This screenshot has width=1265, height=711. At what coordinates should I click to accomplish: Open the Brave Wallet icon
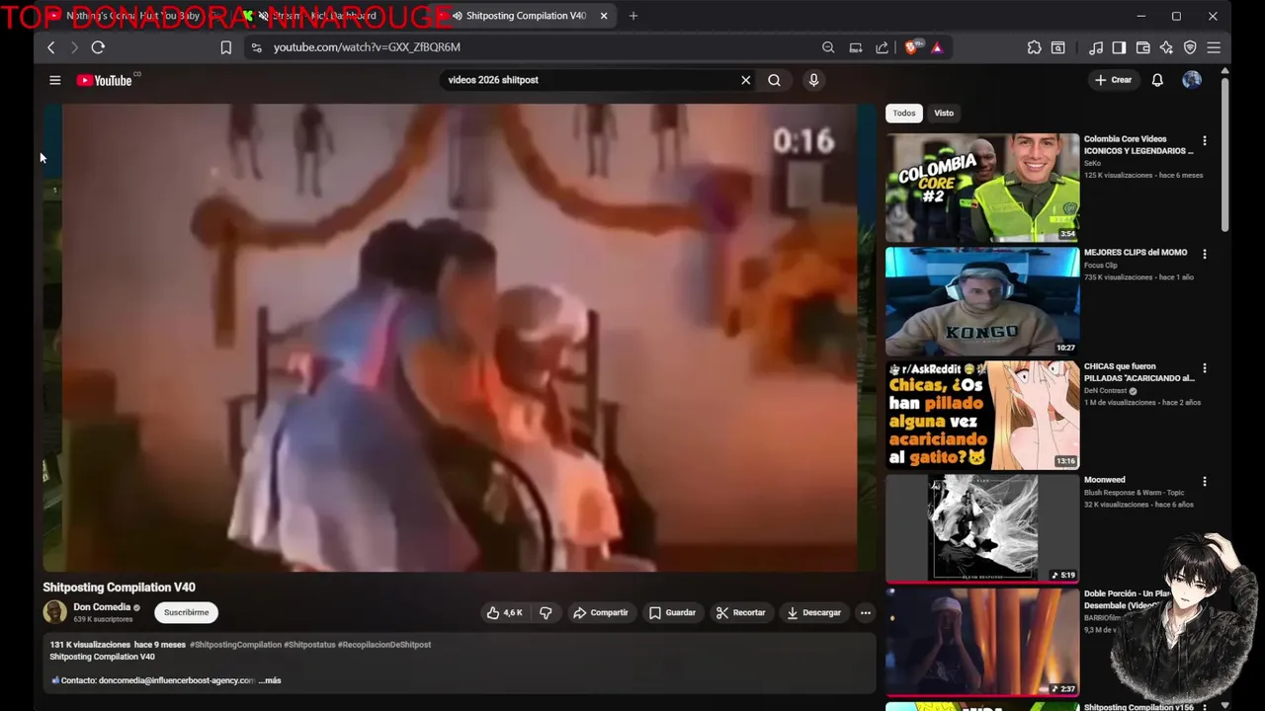point(1142,47)
